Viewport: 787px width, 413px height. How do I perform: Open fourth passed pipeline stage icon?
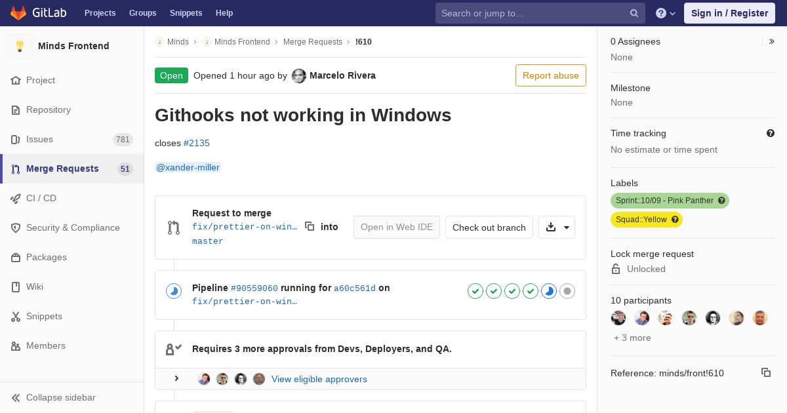[531, 291]
